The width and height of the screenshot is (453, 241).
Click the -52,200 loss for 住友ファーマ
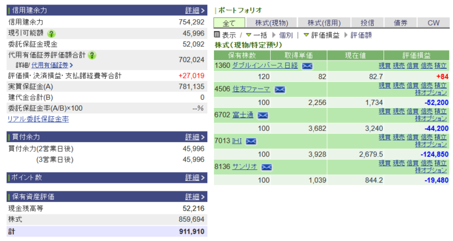click(436, 103)
